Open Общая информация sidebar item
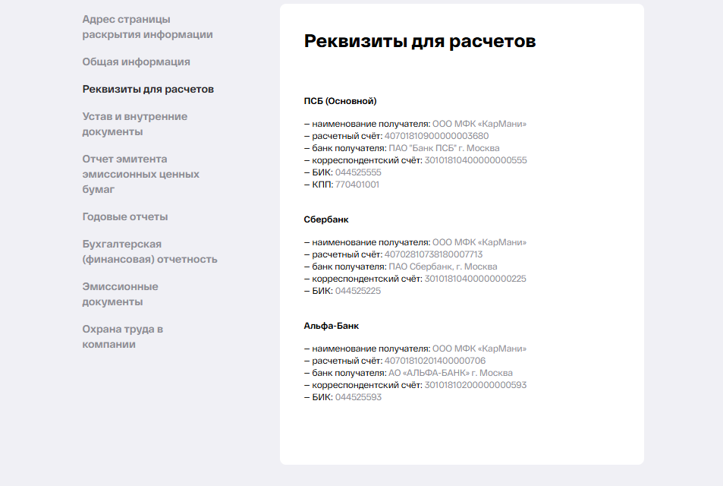723x486 pixels. (x=136, y=62)
